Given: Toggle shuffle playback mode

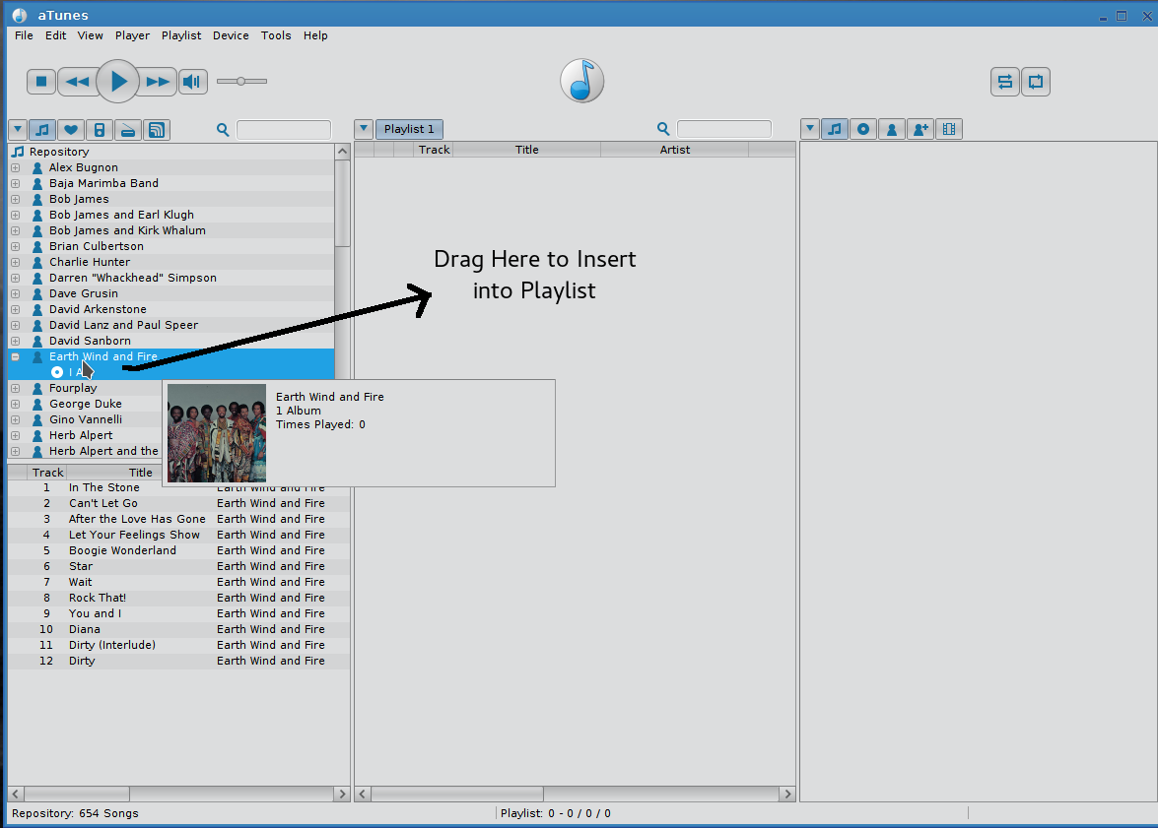Looking at the screenshot, I should (1004, 82).
